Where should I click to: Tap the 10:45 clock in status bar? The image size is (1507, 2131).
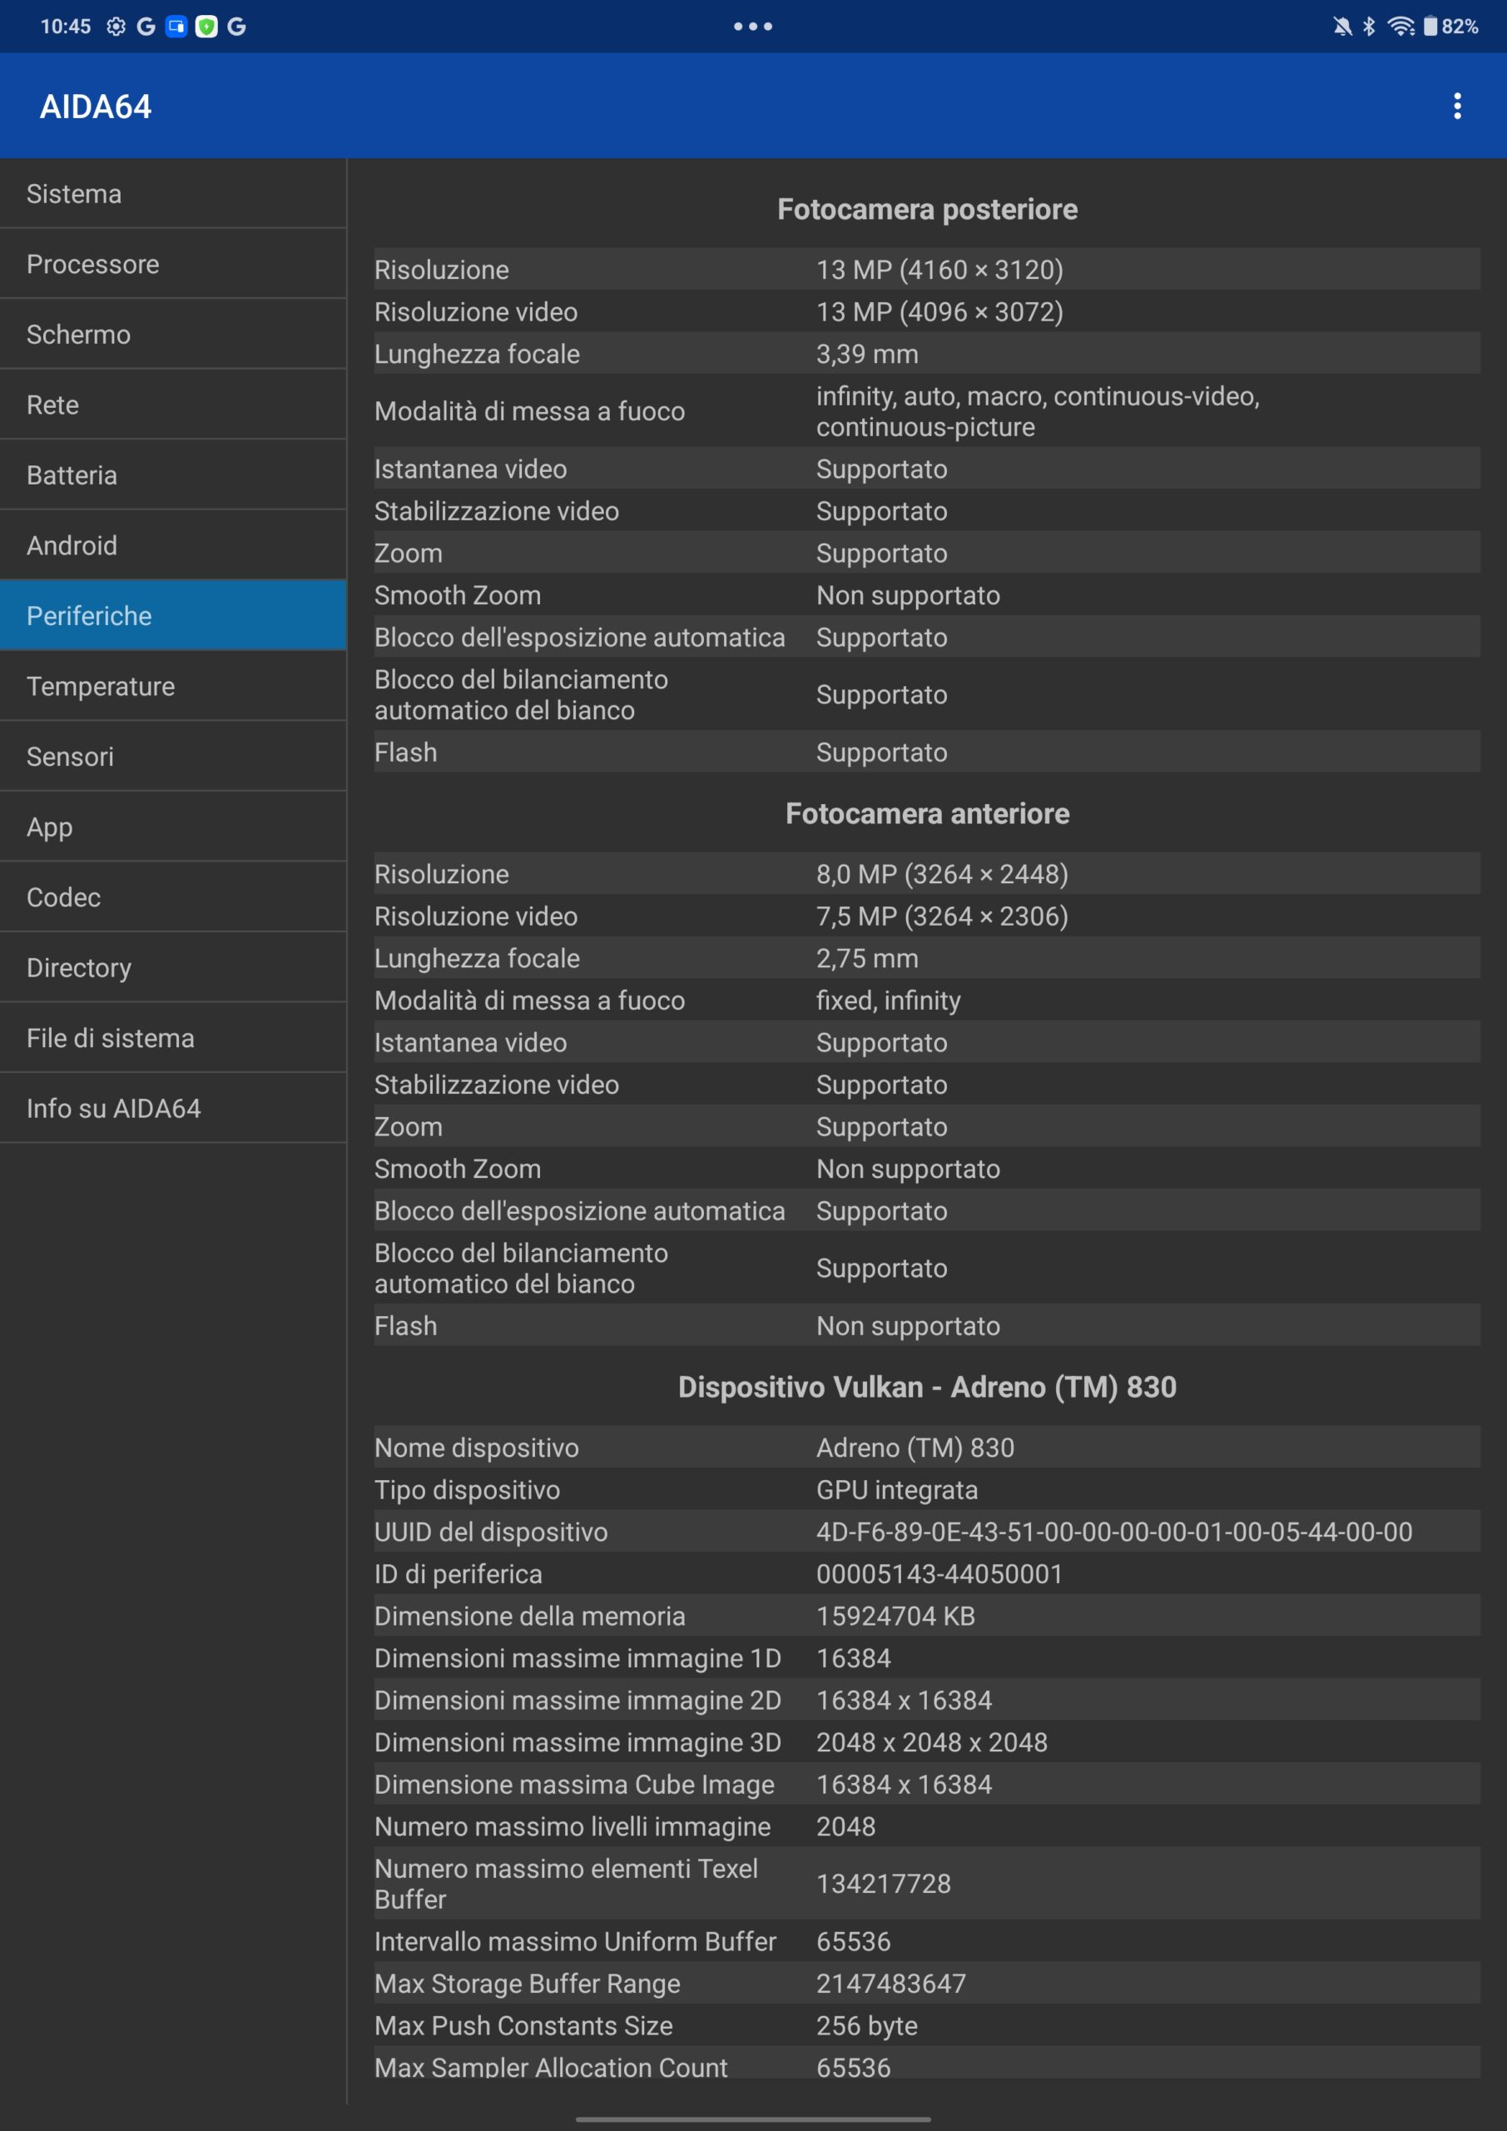point(65,26)
